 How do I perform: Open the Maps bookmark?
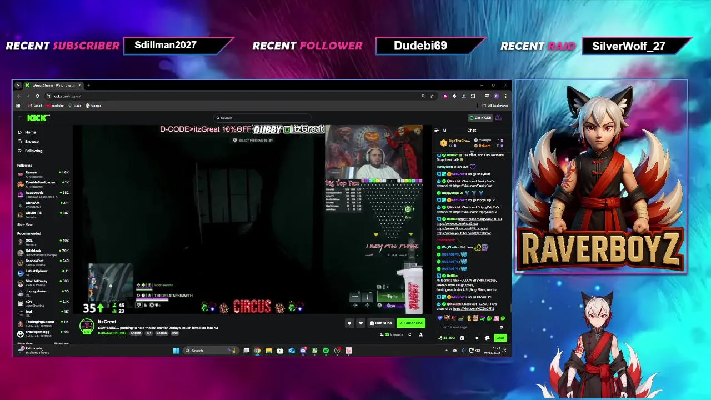tap(74, 106)
